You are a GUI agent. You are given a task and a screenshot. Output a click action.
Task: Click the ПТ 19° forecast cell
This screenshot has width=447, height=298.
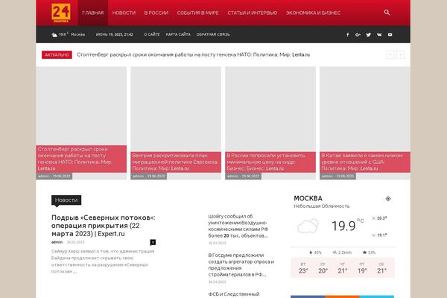click(x=362, y=268)
